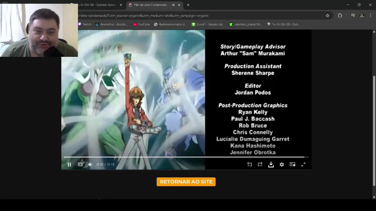This screenshot has width=376, height=211.
Task: Open the Twitch bookmark
Action: [85, 24]
